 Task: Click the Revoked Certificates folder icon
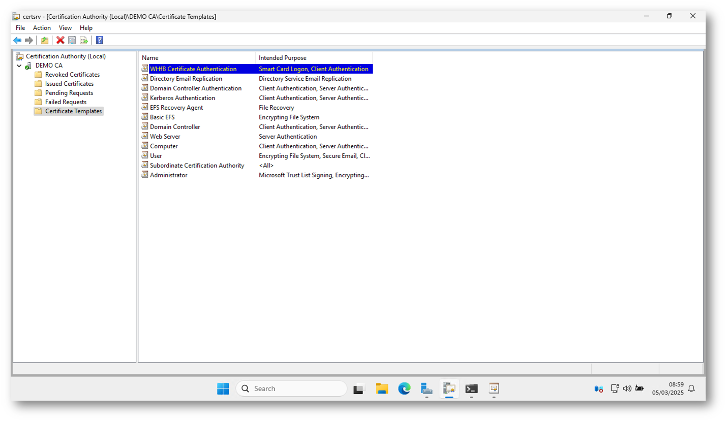(x=38, y=75)
